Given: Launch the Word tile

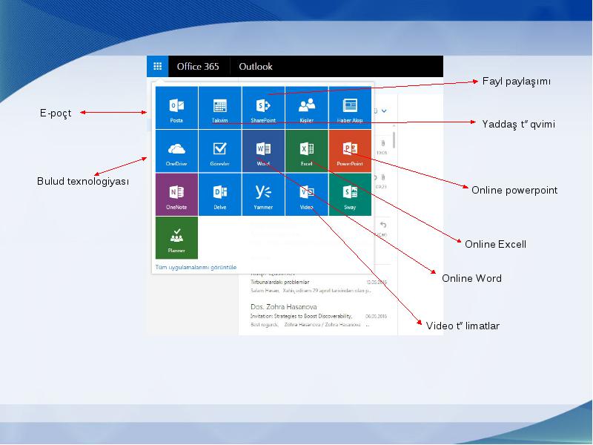Looking at the screenshot, I should [263, 151].
